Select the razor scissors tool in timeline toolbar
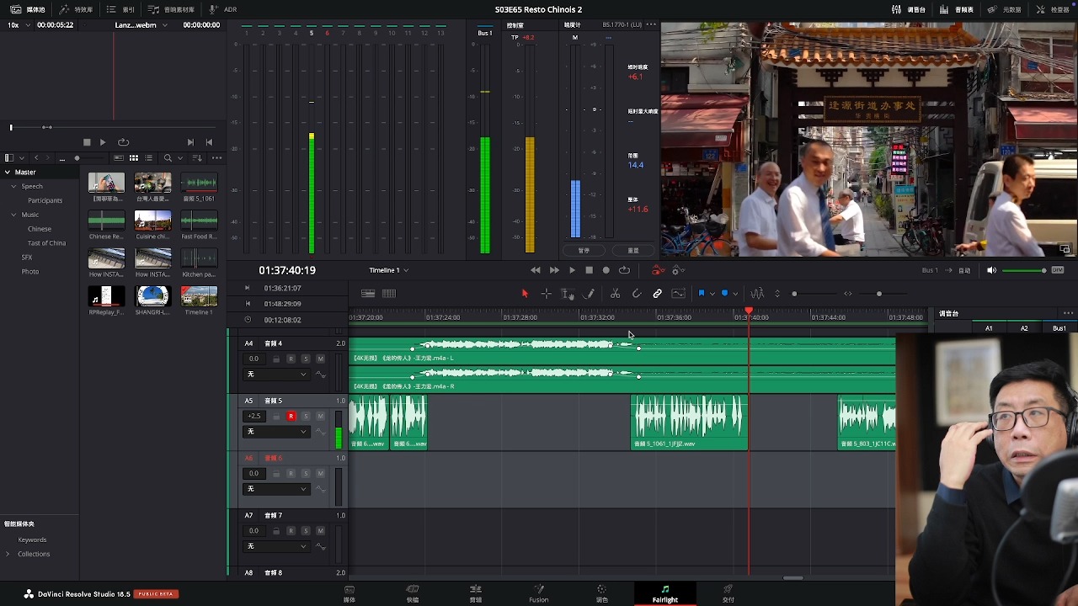The image size is (1078, 606). point(615,294)
